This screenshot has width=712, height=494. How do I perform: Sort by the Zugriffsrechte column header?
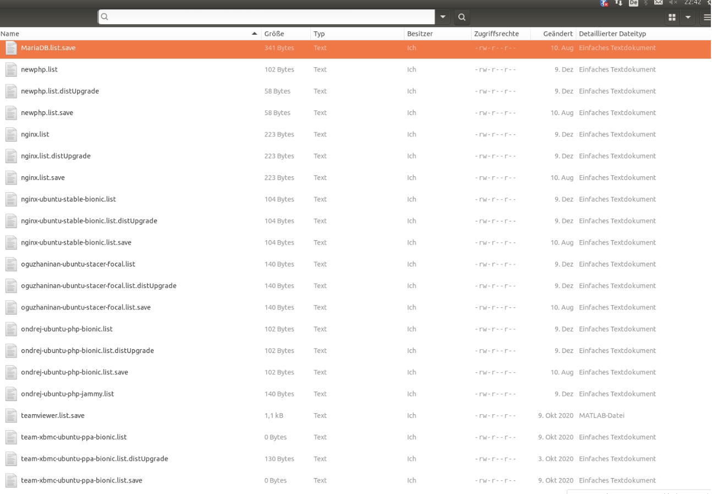coord(500,34)
